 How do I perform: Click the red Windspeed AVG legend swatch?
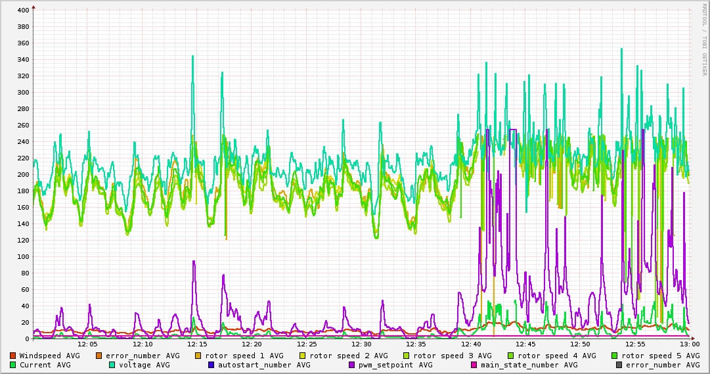(x=12, y=356)
